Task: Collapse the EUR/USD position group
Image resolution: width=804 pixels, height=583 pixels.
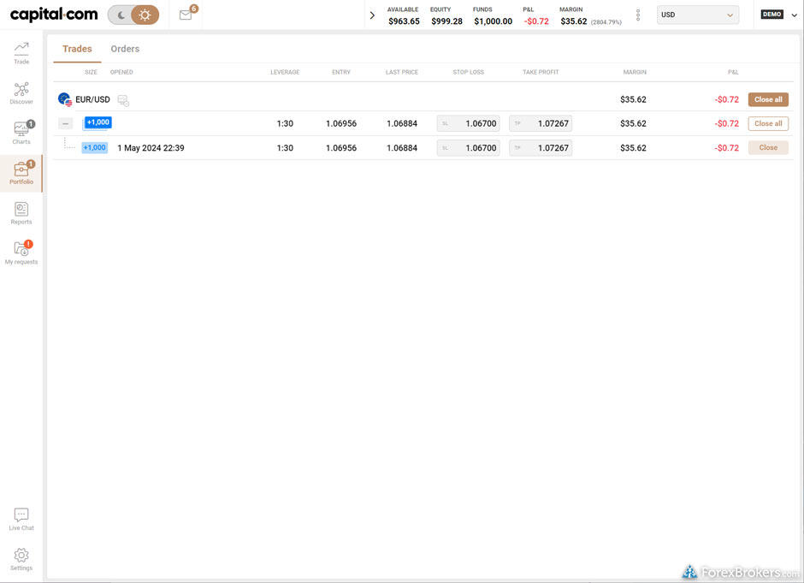Action: click(66, 123)
